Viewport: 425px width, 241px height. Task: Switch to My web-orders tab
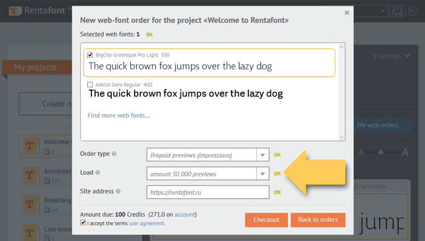[382, 125]
